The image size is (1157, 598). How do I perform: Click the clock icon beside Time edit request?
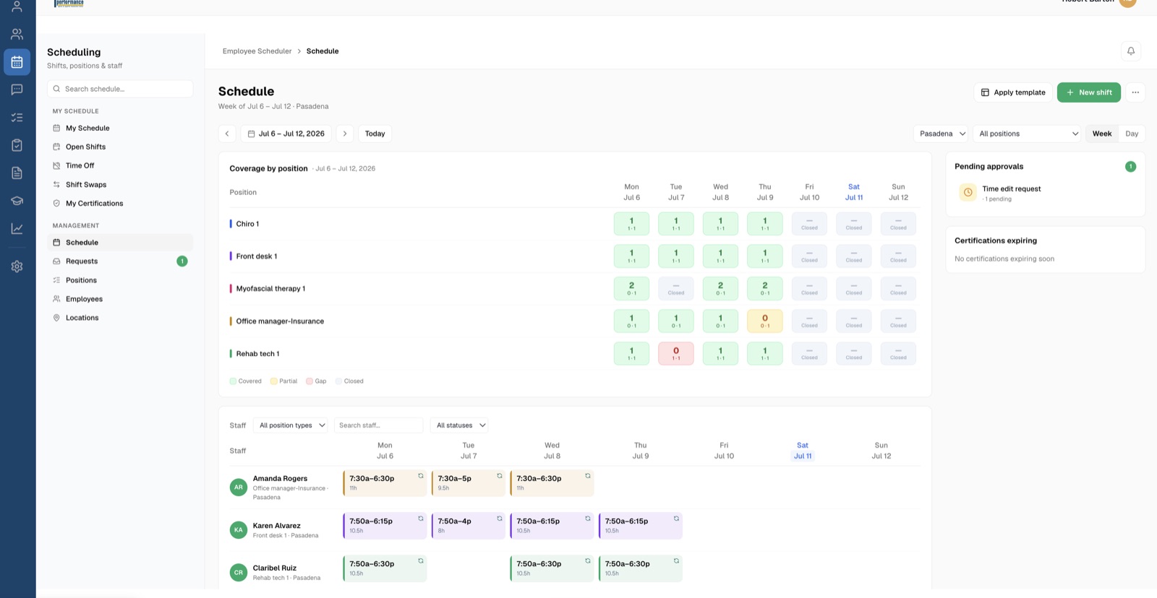[968, 192]
